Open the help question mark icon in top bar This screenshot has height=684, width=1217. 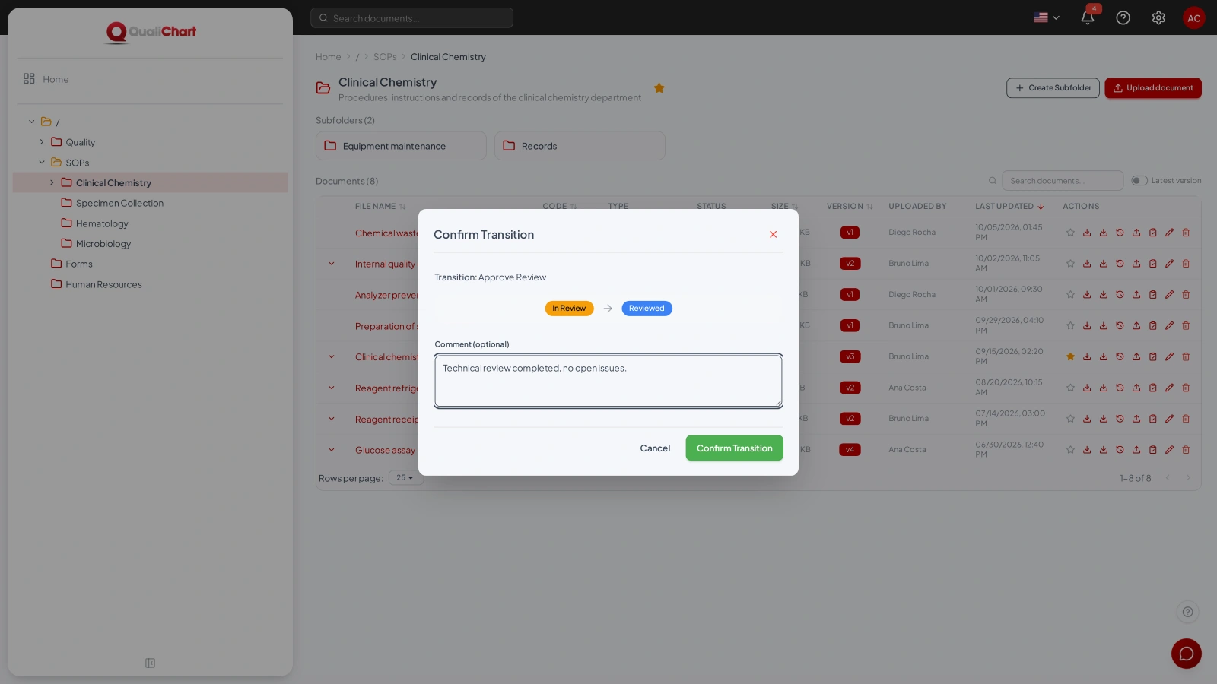click(x=1123, y=17)
